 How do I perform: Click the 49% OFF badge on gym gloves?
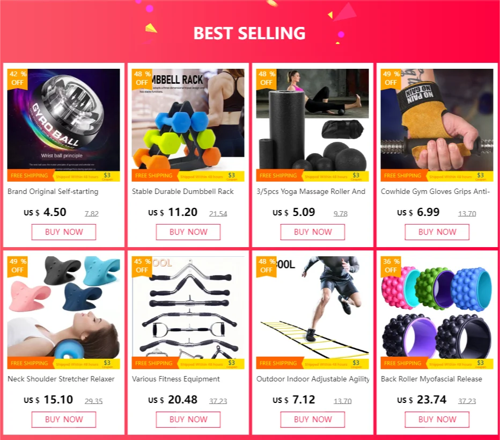(x=391, y=78)
